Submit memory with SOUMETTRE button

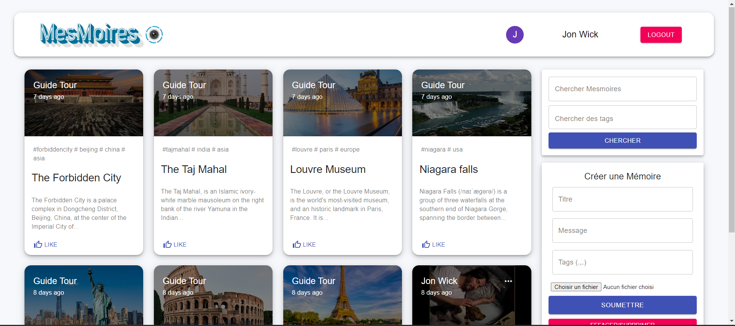[622, 305]
